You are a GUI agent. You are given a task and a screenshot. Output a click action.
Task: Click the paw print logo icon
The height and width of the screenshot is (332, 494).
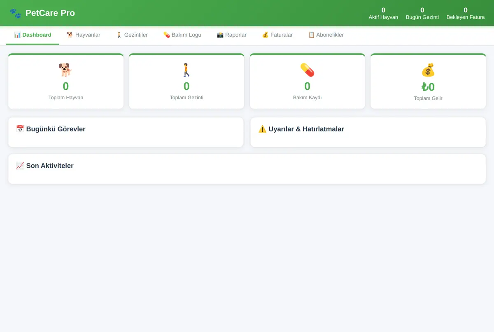click(15, 13)
